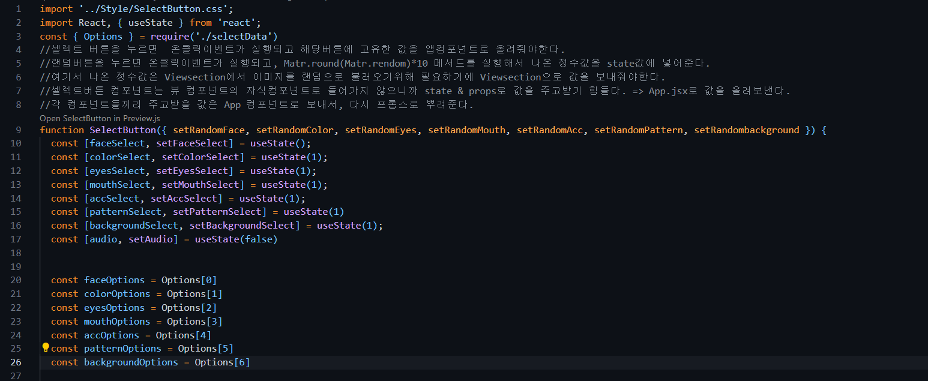Click Options[6] on line 26
The image size is (928, 381).
coord(222,362)
